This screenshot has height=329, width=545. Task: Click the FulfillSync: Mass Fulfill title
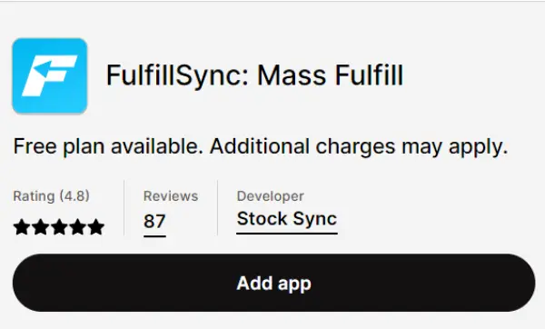254,75
